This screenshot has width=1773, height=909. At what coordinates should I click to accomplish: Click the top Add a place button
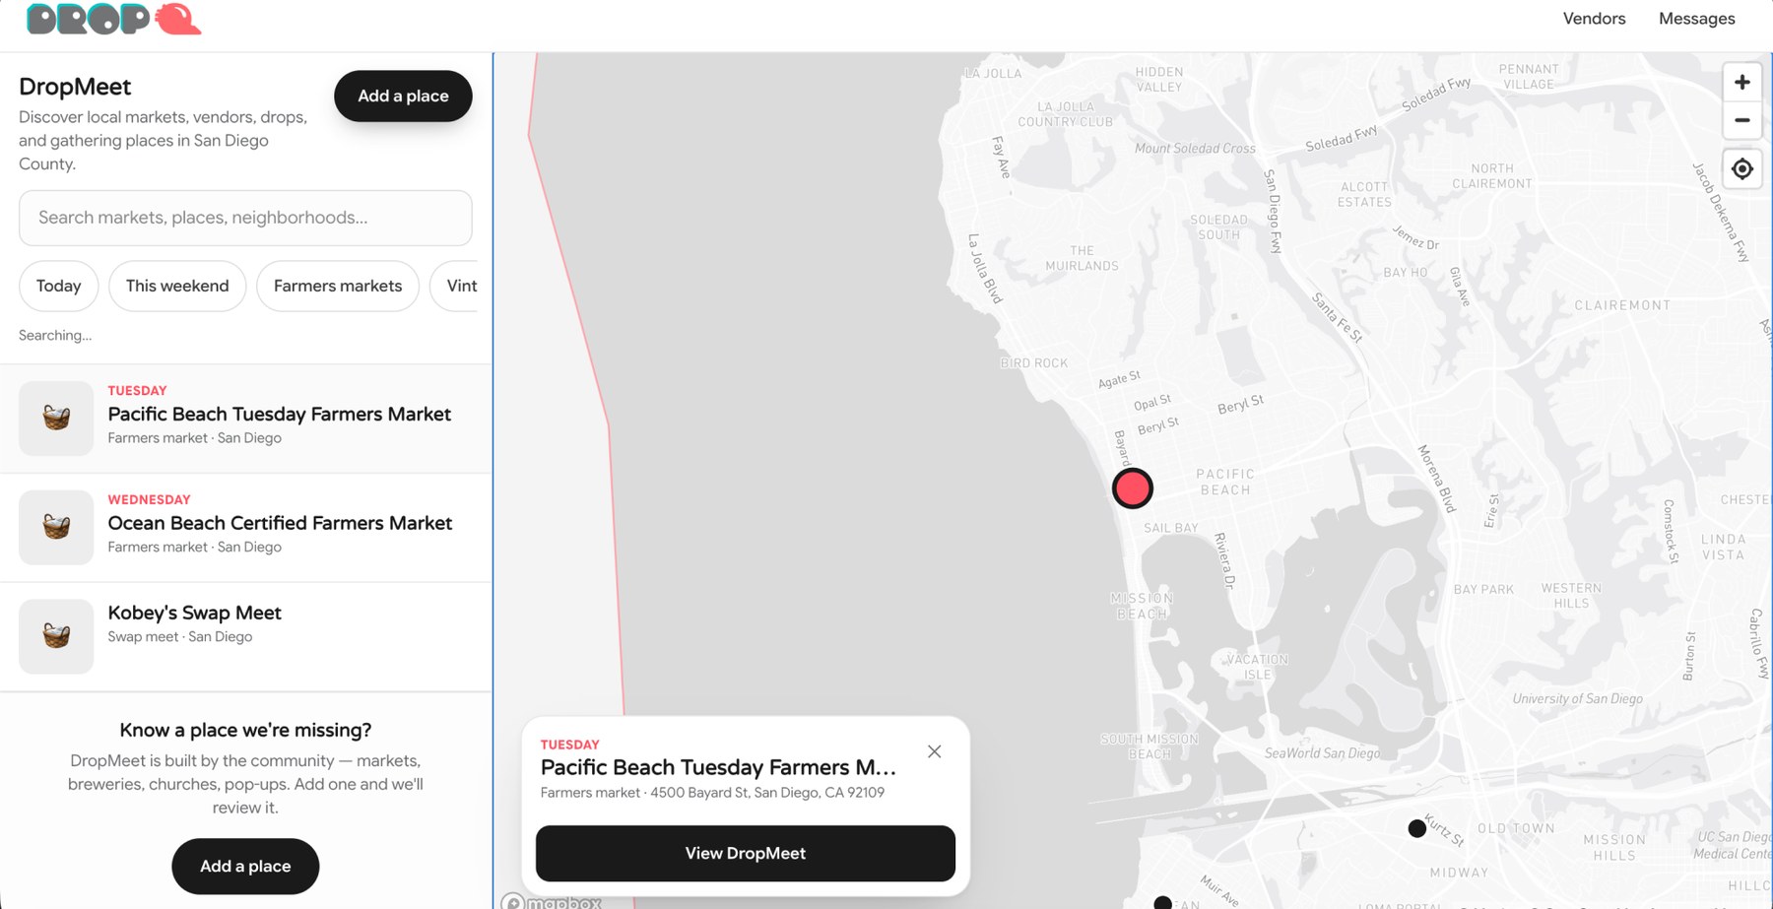pyautogui.click(x=403, y=96)
